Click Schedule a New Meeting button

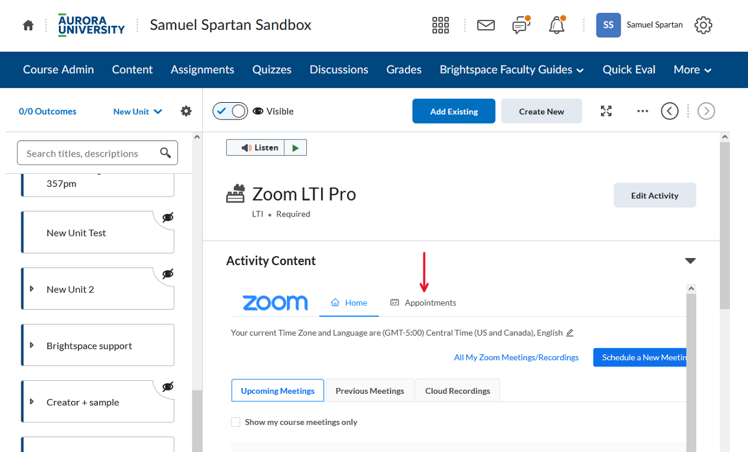click(x=640, y=357)
